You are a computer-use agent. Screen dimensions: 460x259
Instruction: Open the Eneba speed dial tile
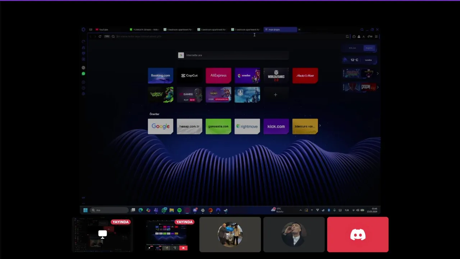pyautogui.click(x=247, y=76)
